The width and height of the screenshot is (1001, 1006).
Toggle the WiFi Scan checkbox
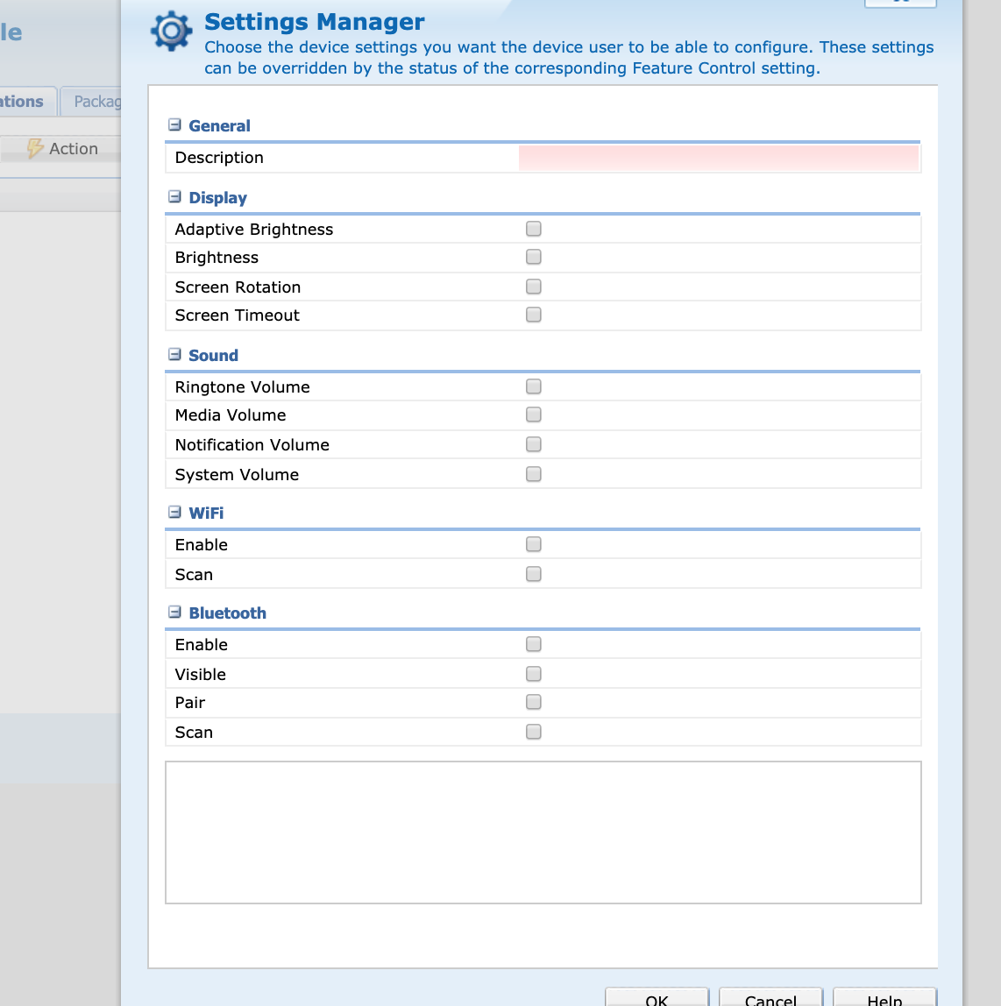(x=533, y=574)
